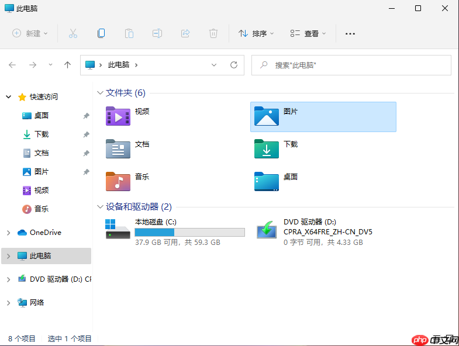Screen dimensions: 459x346
Task: Collapse the 文件夹 (6) group
Action: [100, 93]
